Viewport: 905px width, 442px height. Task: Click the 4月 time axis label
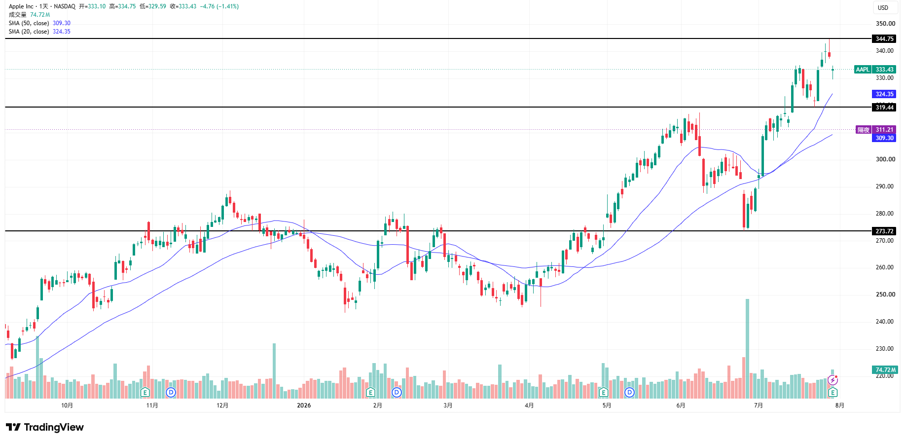(x=529, y=405)
